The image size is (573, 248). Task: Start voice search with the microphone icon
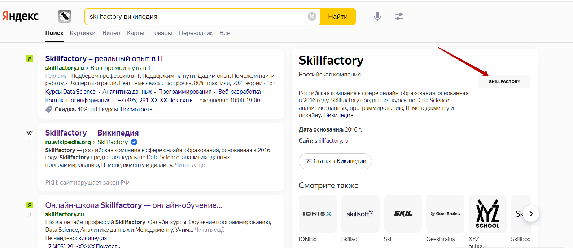click(377, 16)
